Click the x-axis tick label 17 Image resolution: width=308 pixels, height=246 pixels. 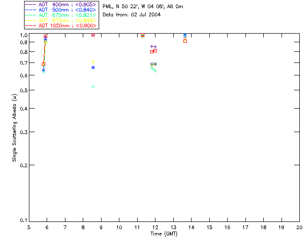coord(245,227)
